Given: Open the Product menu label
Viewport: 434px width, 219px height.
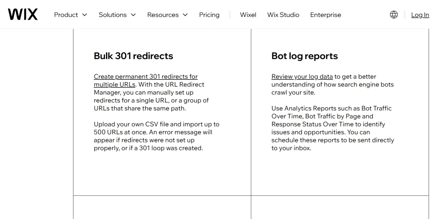Looking at the screenshot, I should [66, 15].
